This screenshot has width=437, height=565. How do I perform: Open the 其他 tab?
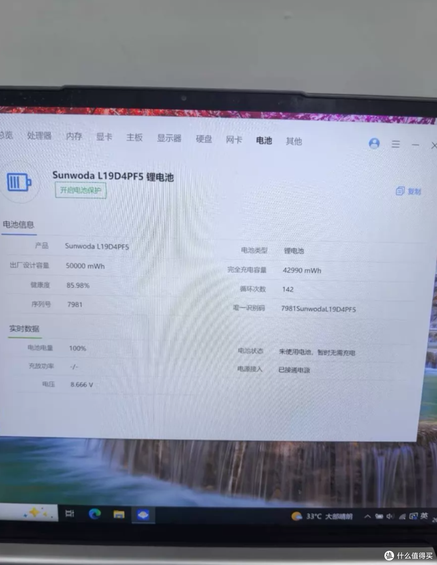[x=294, y=141]
